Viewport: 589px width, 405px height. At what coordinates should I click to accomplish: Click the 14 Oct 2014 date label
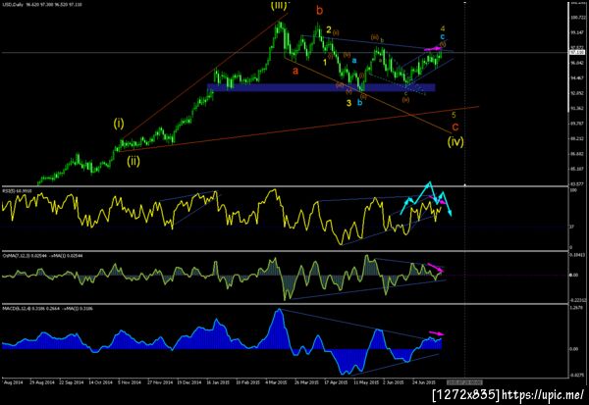[x=101, y=382]
